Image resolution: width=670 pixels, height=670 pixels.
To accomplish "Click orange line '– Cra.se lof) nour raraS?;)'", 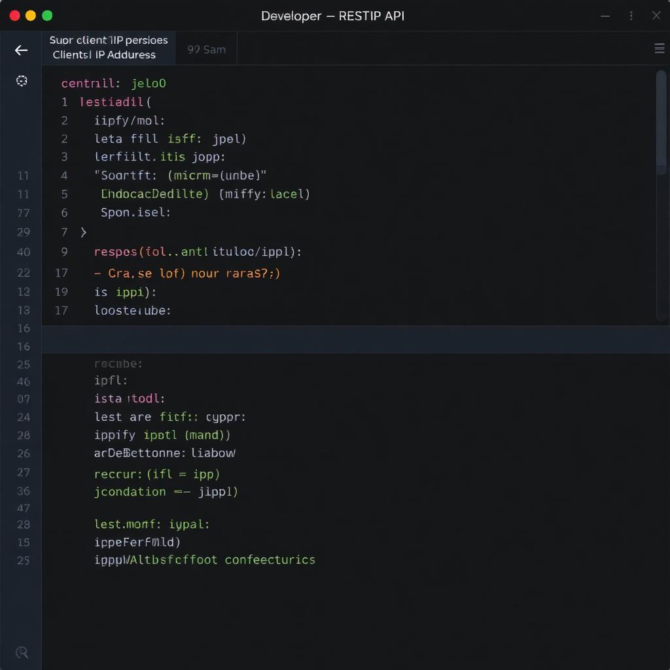I will (x=187, y=273).
